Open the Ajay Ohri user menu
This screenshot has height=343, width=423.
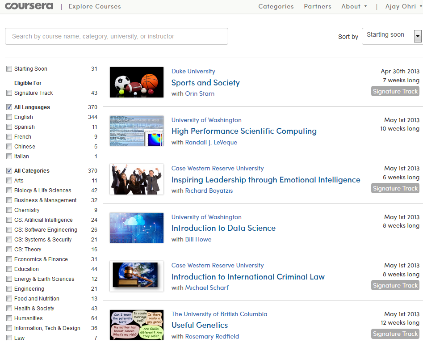tap(404, 6)
